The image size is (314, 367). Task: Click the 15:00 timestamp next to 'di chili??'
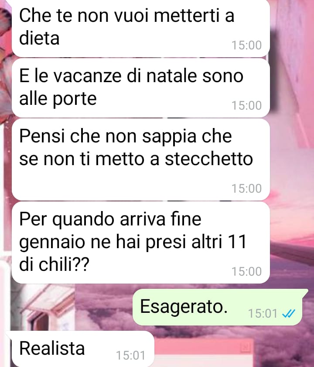click(246, 271)
